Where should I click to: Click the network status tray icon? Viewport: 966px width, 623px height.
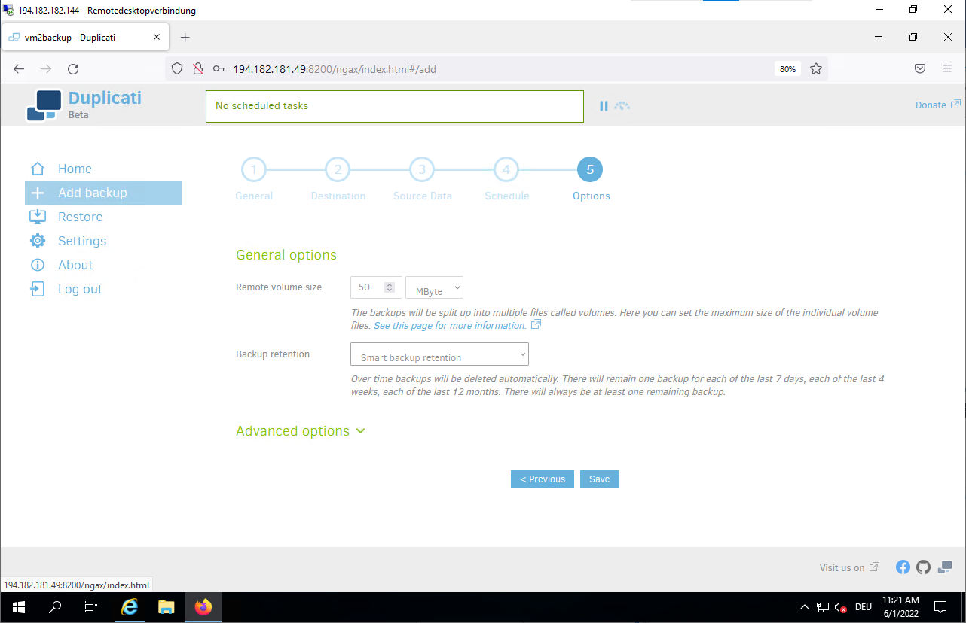click(823, 607)
